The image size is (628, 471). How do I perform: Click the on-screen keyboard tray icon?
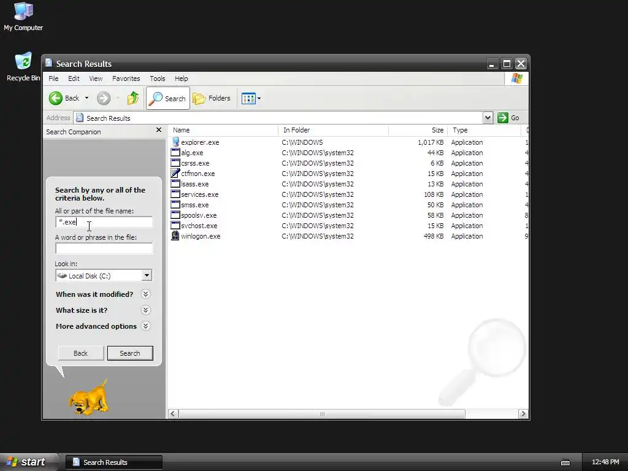click(565, 462)
